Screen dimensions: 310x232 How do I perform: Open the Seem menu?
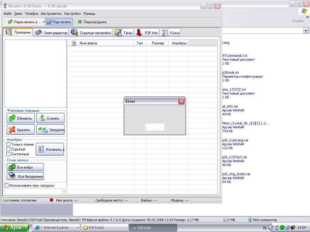click(x=18, y=14)
